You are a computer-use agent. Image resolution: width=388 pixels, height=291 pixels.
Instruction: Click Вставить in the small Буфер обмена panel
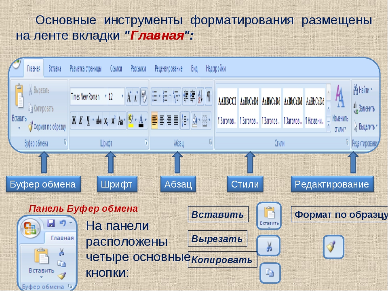(x=41, y=263)
